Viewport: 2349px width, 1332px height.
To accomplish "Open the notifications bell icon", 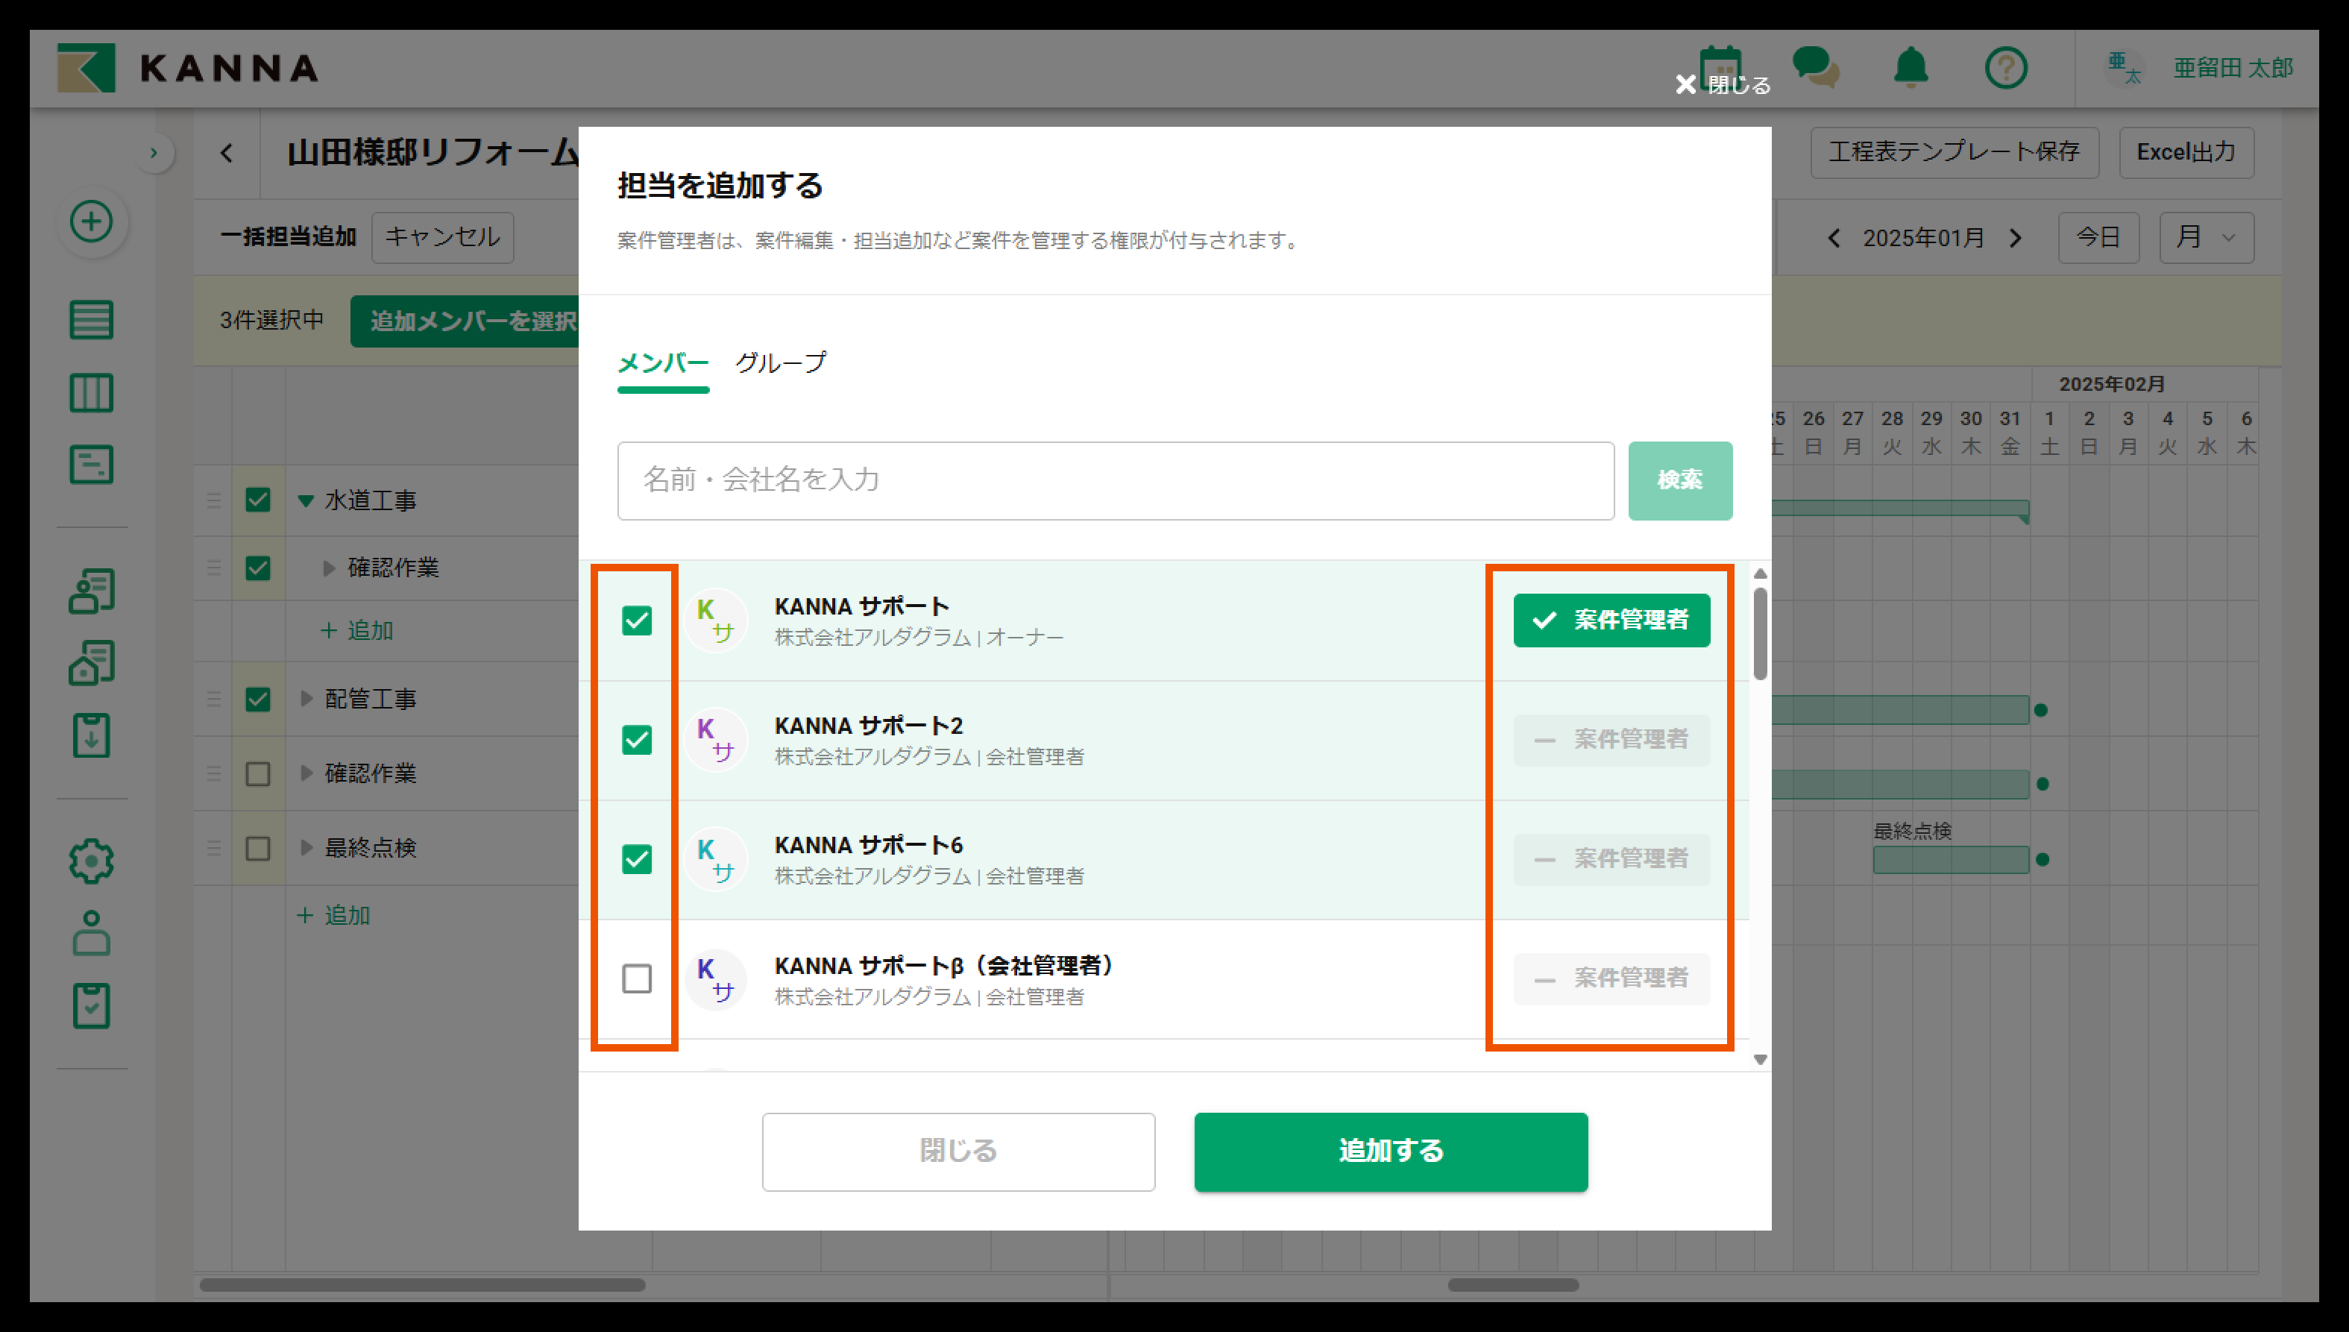I will point(1911,68).
